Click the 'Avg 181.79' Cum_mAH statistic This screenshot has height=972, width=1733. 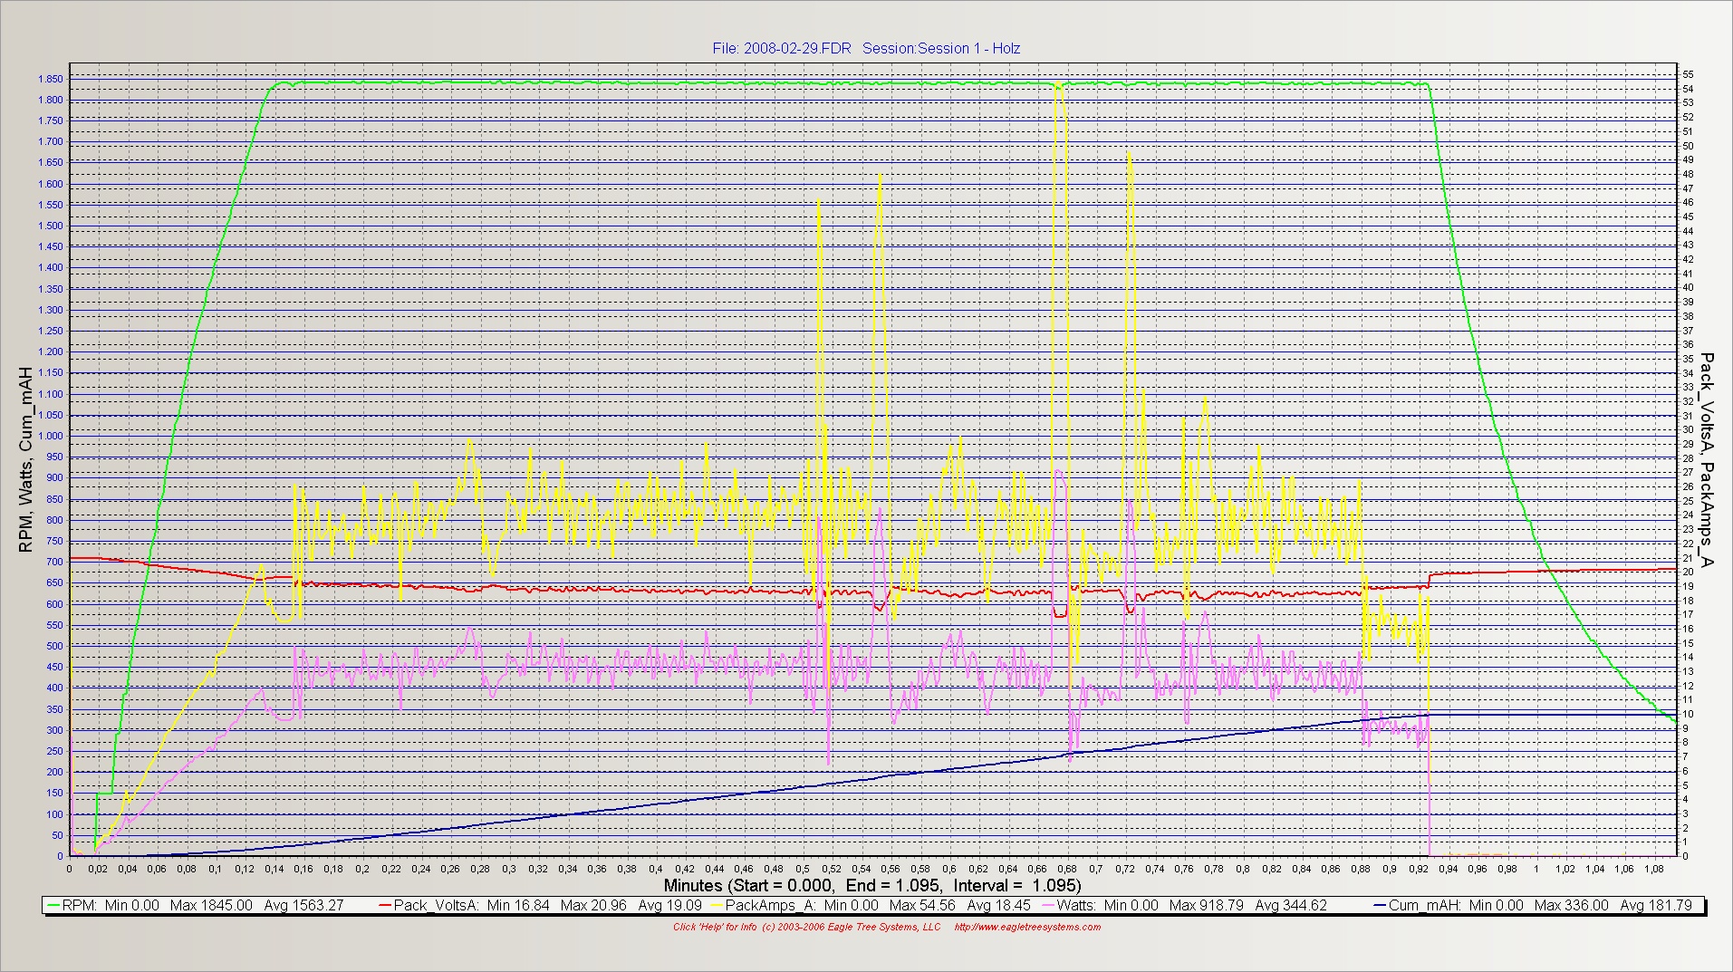click(1656, 905)
